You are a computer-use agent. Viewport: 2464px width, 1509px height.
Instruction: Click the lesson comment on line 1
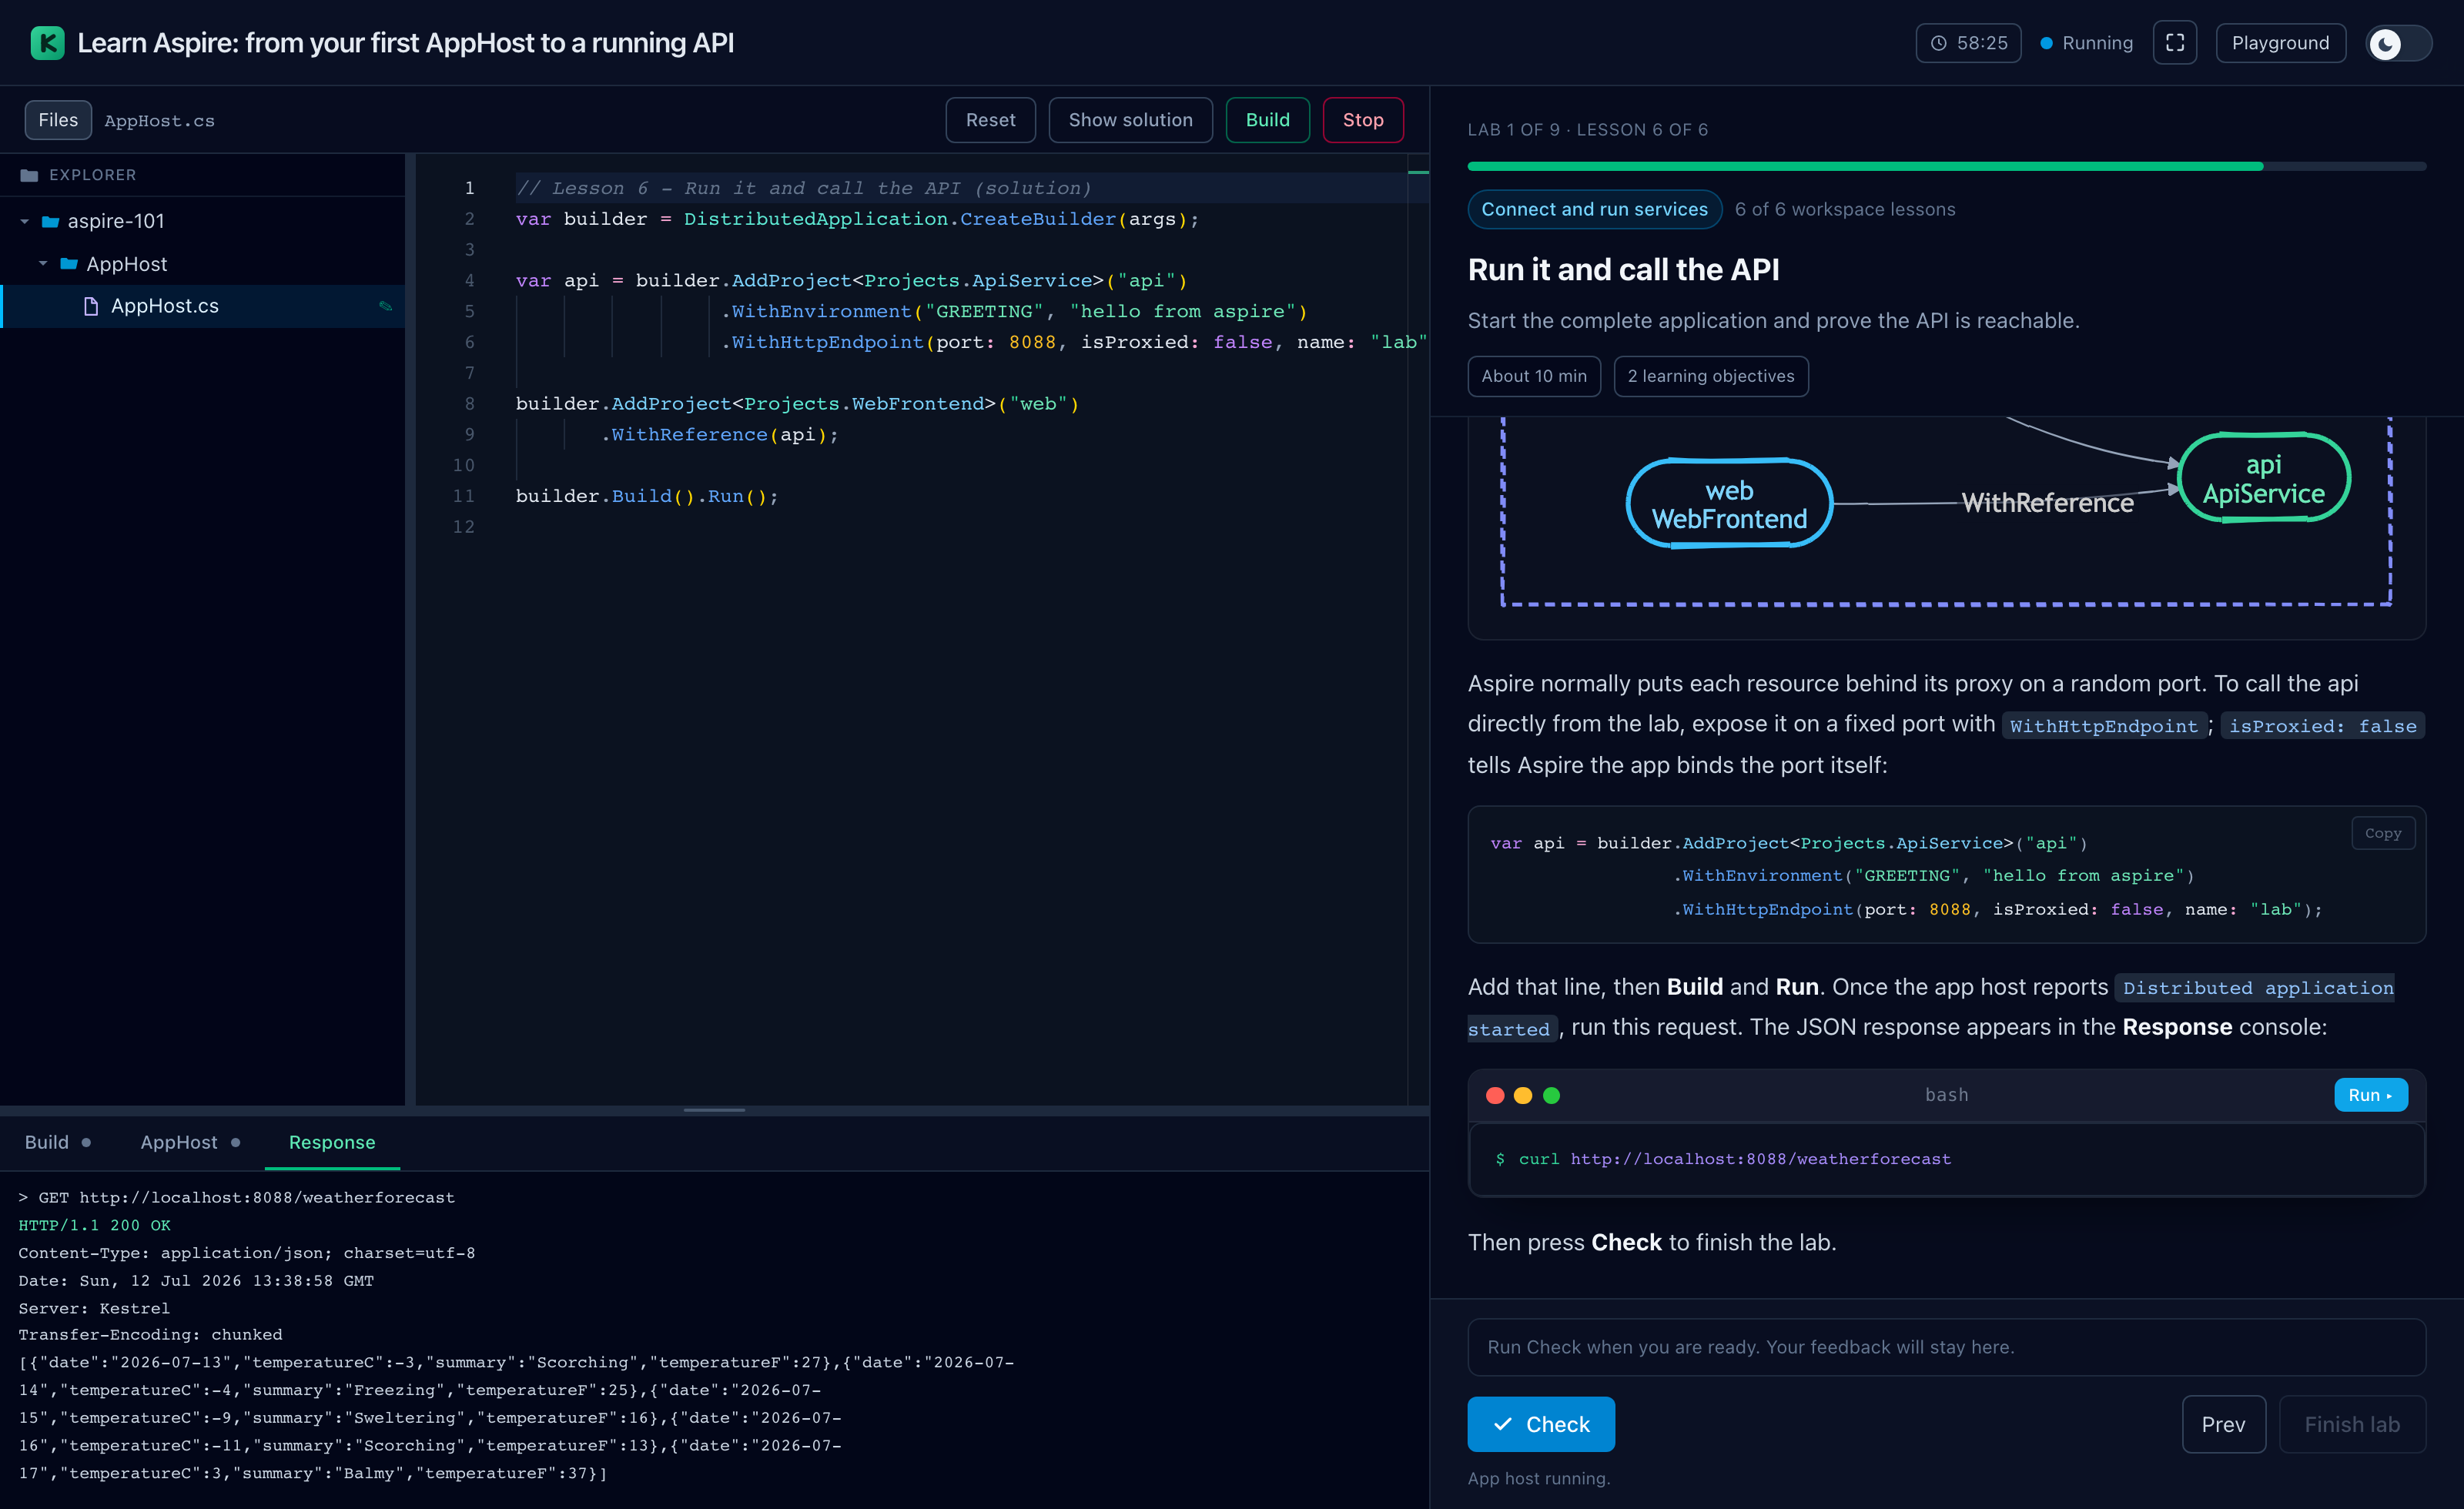tap(803, 188)
